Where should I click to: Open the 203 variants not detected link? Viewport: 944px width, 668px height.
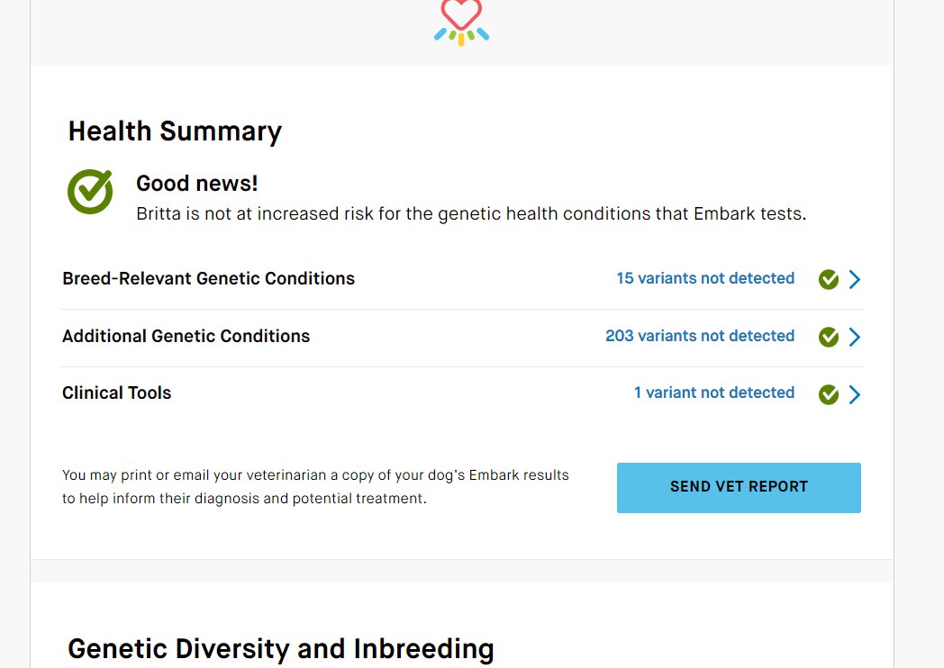700,336
